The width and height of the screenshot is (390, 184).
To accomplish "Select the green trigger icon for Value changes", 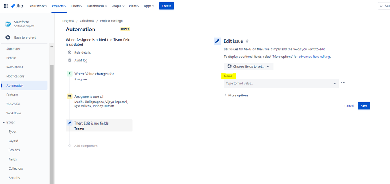I will click(x=69, y=74).
